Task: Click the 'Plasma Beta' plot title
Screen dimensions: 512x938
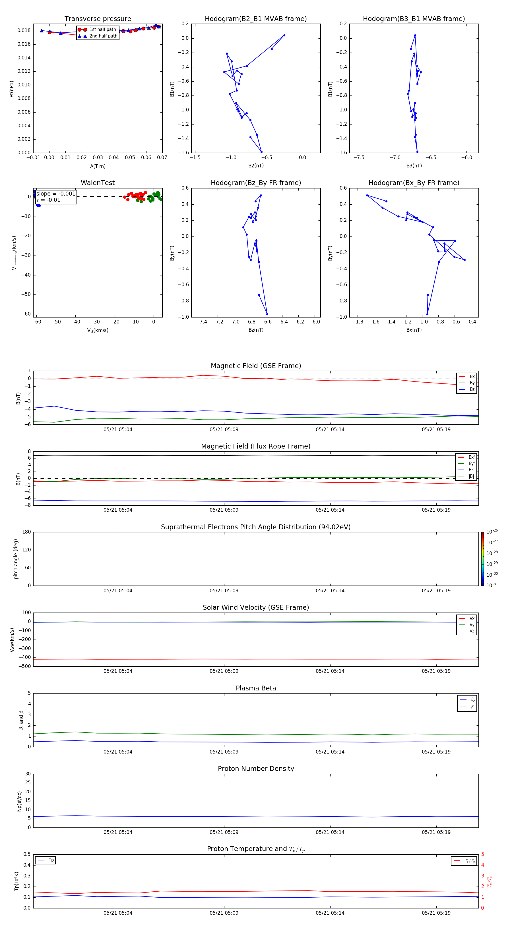Action: pos(256,688)
